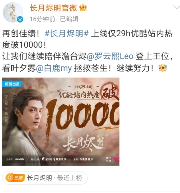Click the 16分钟前 timestamp

point(42,19)
